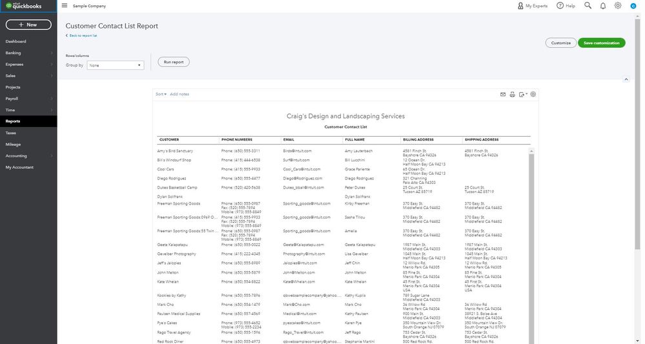Open the Sort dropdown
Screen dimensions: 645x344
(161, 94)
